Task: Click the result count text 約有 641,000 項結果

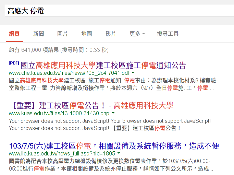Action: tap(59, 50)
